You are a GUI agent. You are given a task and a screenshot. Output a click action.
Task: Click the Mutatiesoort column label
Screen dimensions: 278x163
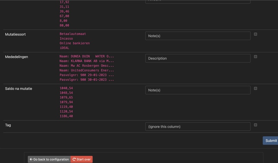coord(15,34)
